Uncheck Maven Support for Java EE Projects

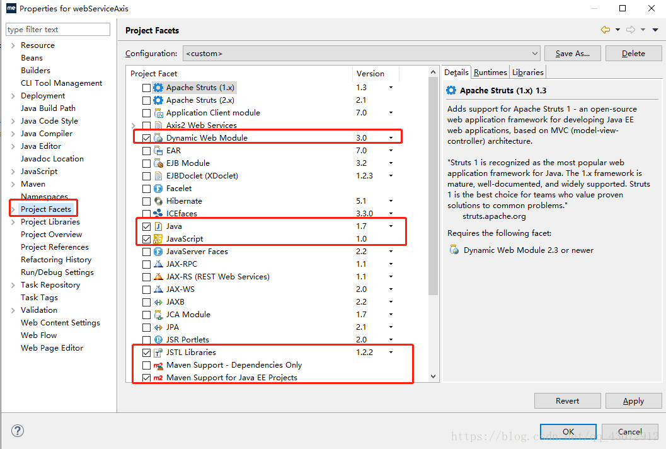coord(147,378)
